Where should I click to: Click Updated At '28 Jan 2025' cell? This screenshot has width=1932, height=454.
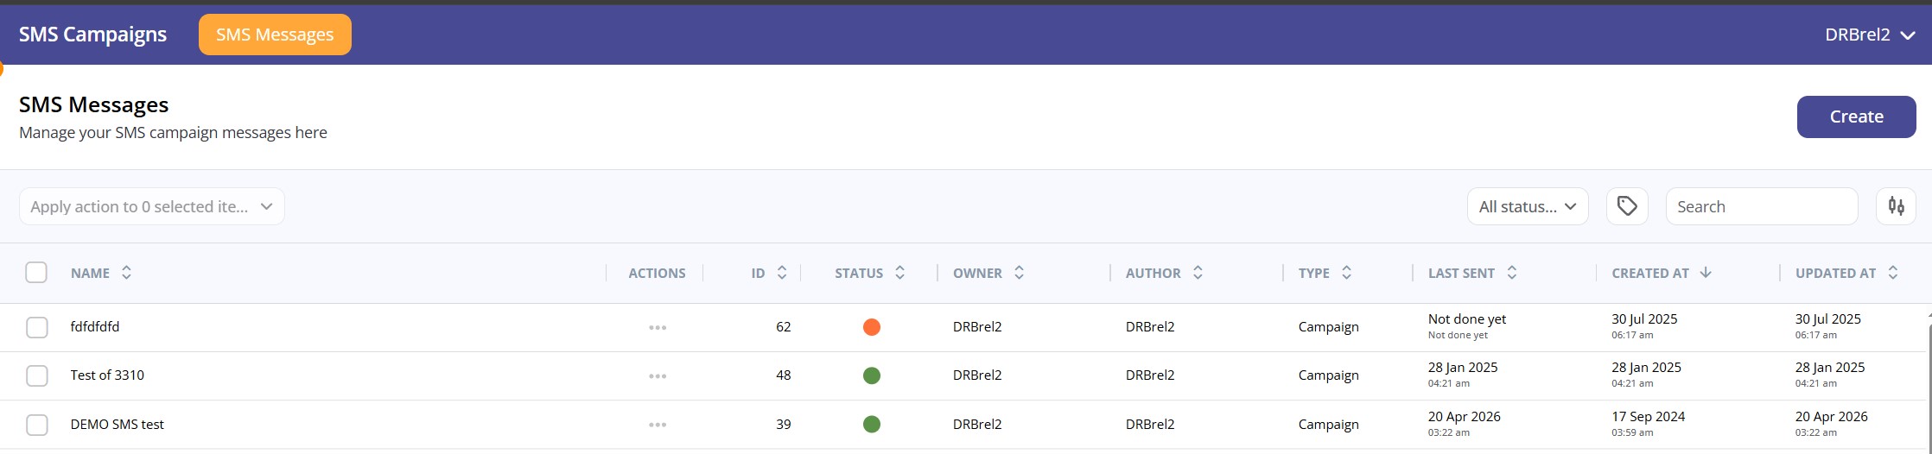(x=1830, y=374)
